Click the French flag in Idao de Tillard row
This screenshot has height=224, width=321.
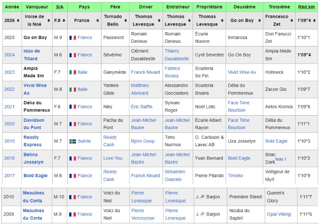(x=73, y=55)
